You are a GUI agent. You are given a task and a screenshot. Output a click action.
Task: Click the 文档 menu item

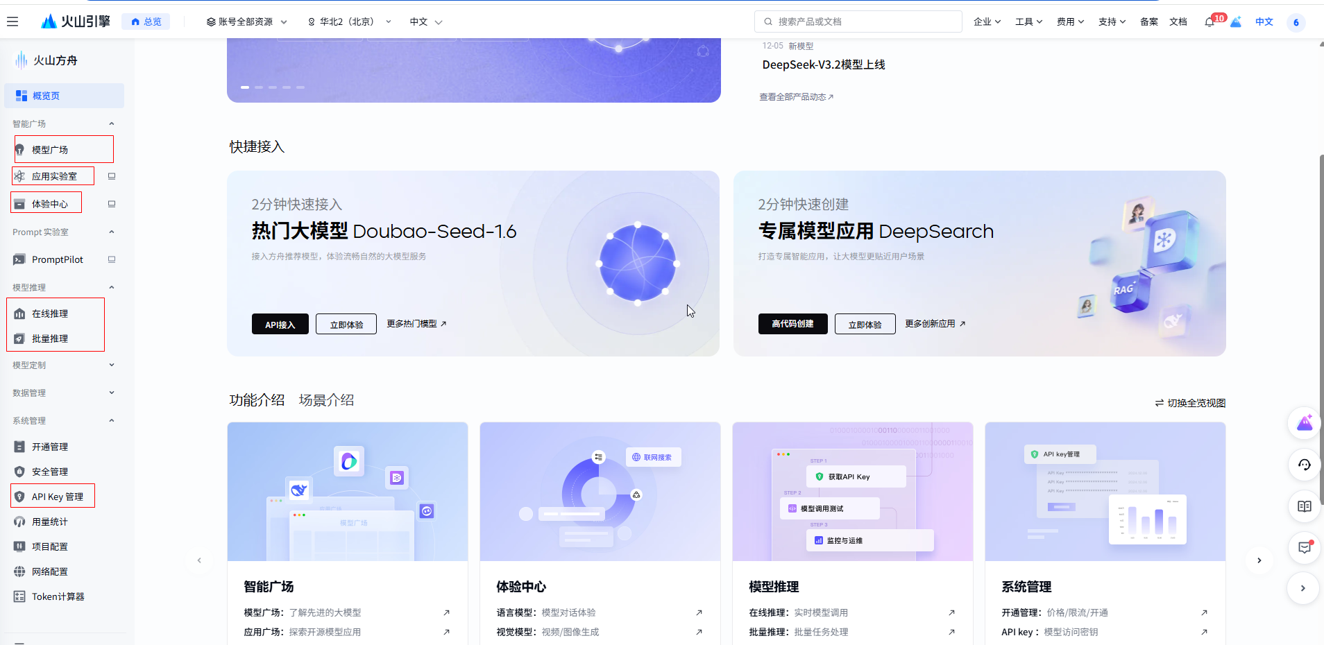(1178, 22)
